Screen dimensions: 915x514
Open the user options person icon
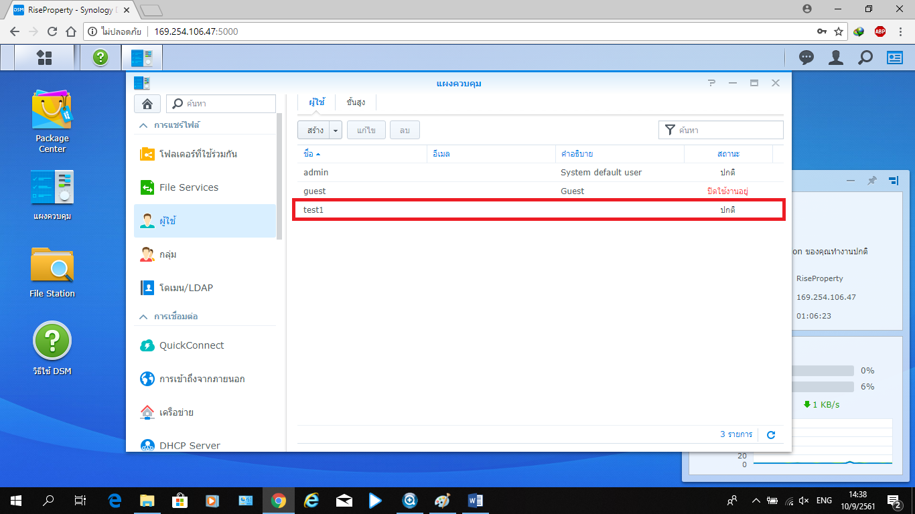click(x=835, y=58)
